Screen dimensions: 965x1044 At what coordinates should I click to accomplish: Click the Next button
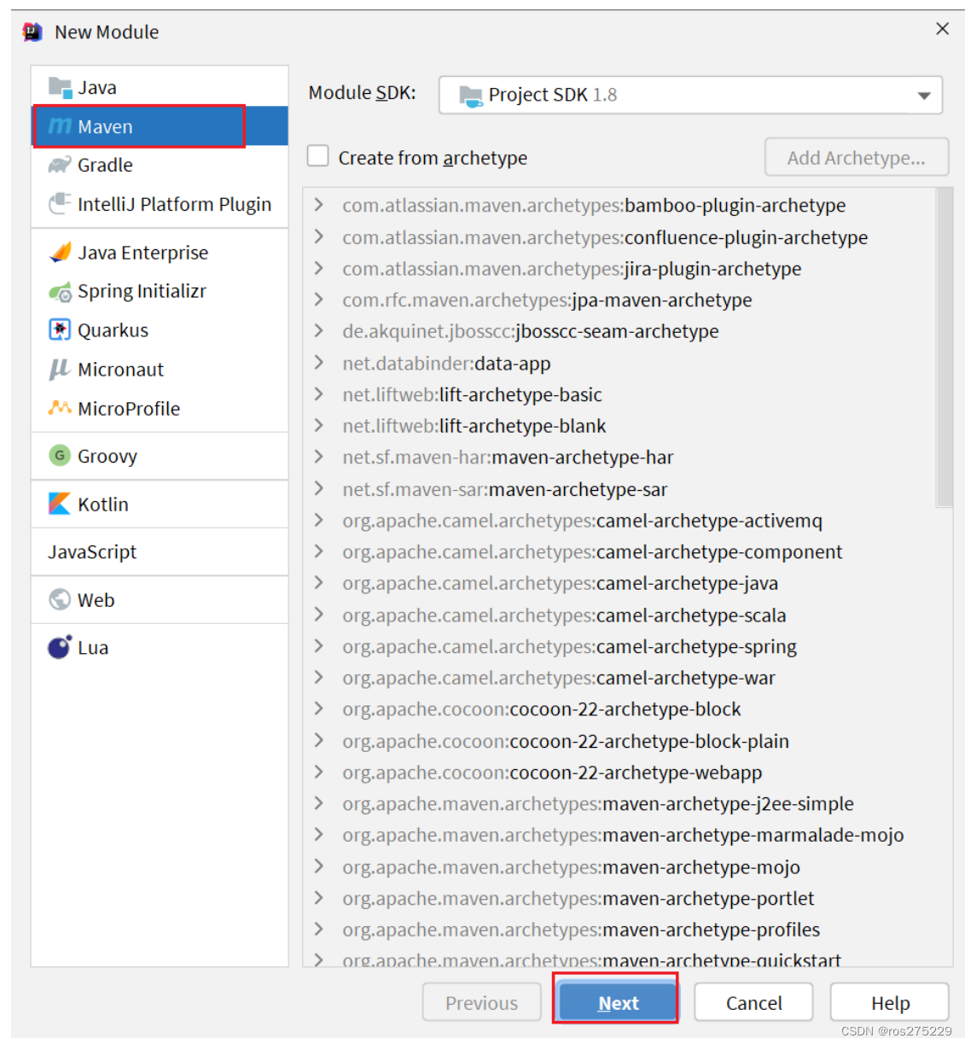[618, 1002]
